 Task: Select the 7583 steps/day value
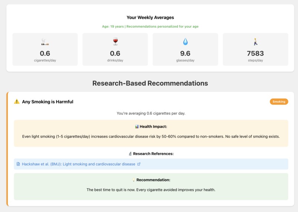point(255,53)
